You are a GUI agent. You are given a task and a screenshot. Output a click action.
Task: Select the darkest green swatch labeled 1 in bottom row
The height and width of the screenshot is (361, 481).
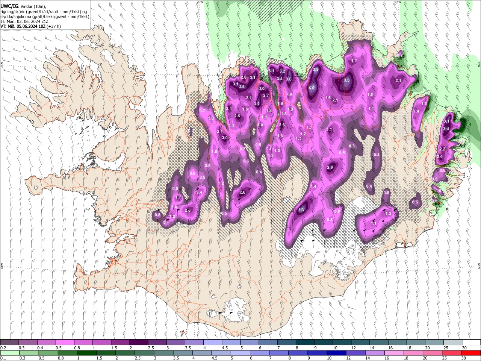tap(86, 353)
